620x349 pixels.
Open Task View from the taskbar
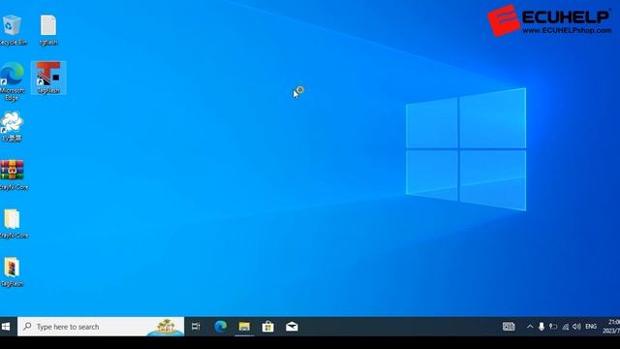click(x=196, y=327)
